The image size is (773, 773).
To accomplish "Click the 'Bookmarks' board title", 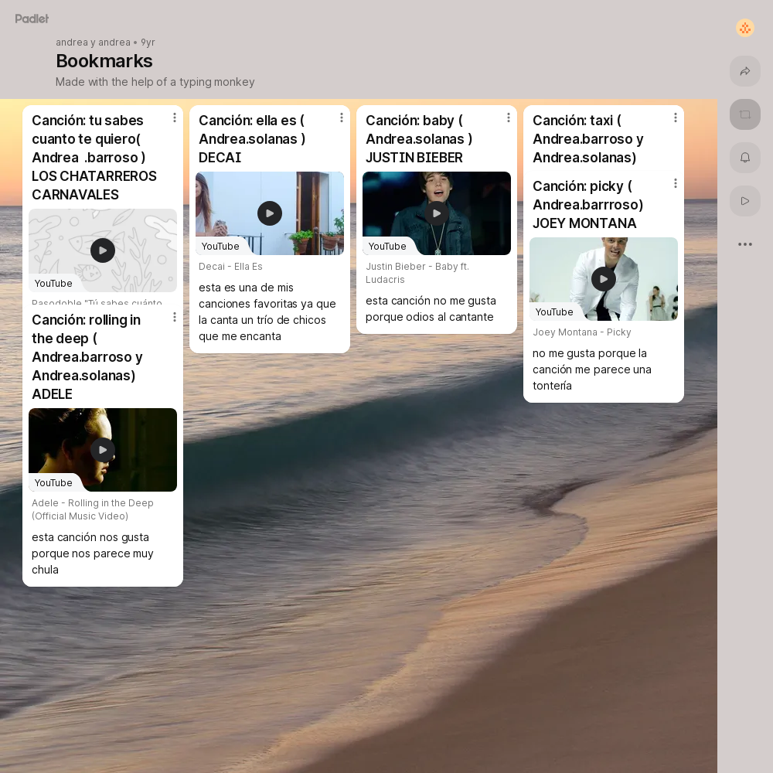I will [104, 61].
